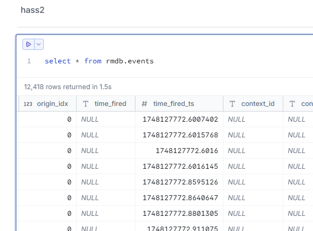Click the text type icon of context_id
The width and height of the screenshot is (313, 231).
(232, 104)
